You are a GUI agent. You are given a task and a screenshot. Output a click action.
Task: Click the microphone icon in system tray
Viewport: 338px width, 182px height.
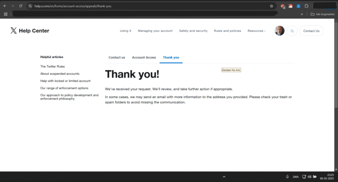coord(287,177)
